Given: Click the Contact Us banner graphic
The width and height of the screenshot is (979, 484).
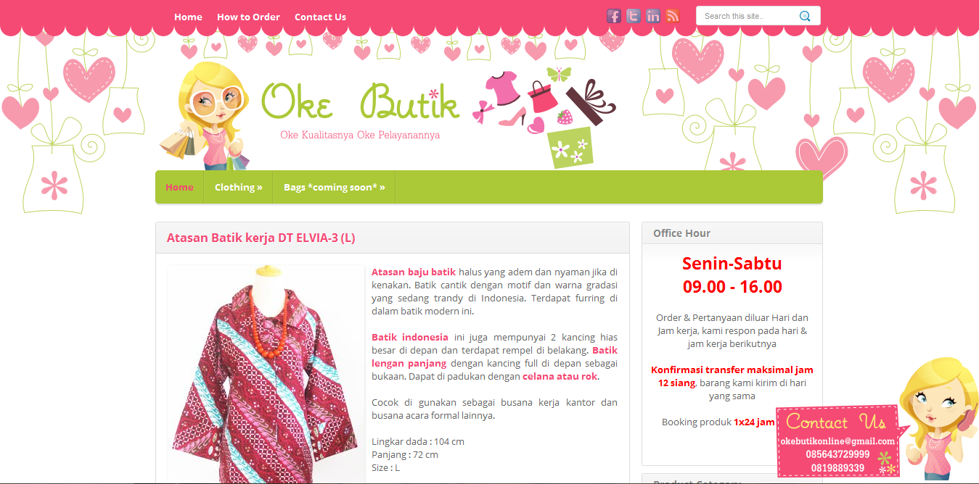Looking at the screenshot, I should (x=837, y=440).
